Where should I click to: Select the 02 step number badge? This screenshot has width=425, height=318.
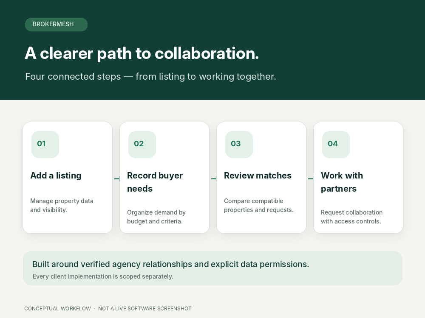point(142,145)
